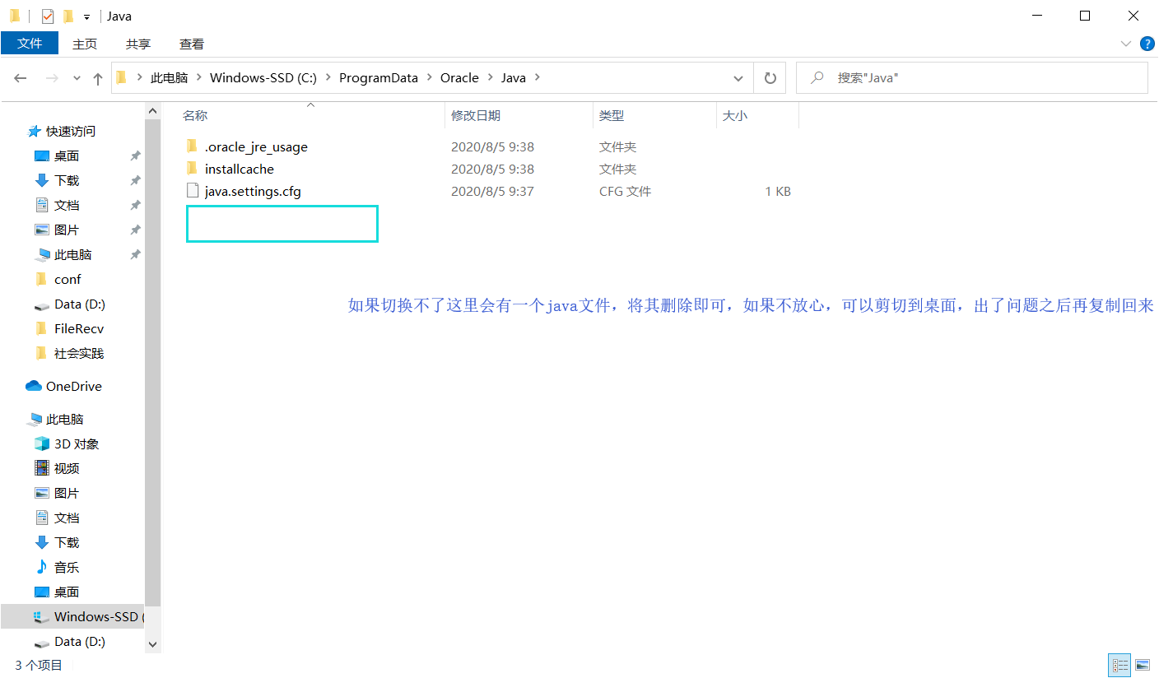1159x678 pixels.
Task: Click the 3D 对象 cube icon
Action: 42,443
